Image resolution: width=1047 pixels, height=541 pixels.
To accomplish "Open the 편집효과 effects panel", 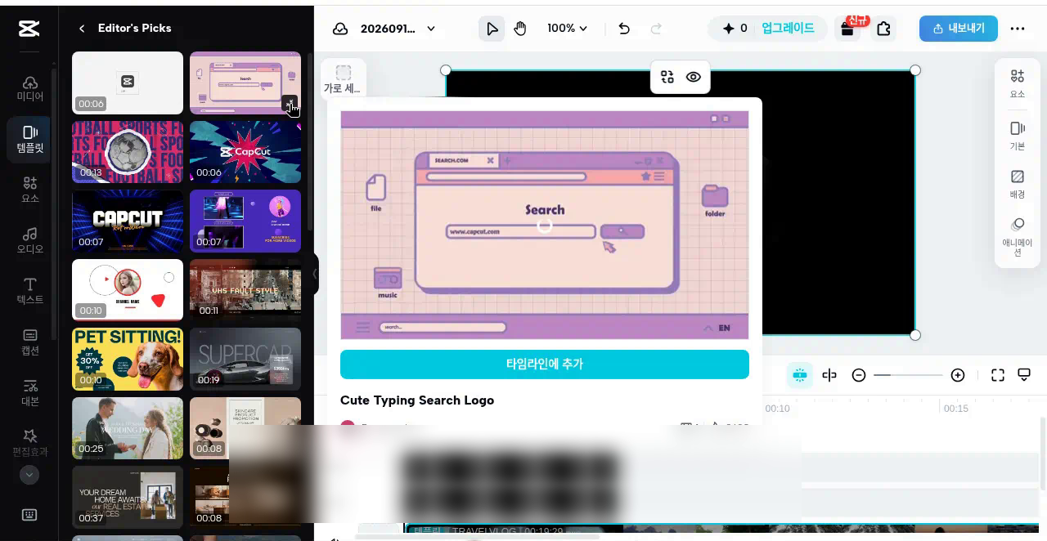I will (29, 443).
